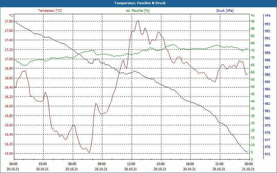Select the blue 'Druck [hPa]' legend label
Screen dimensions: 277x173
point(225,11)
